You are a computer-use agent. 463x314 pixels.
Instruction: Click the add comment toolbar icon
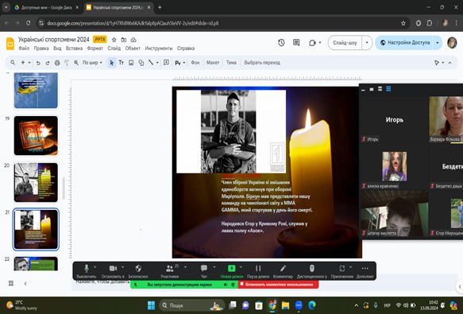(x=166, y=62)
